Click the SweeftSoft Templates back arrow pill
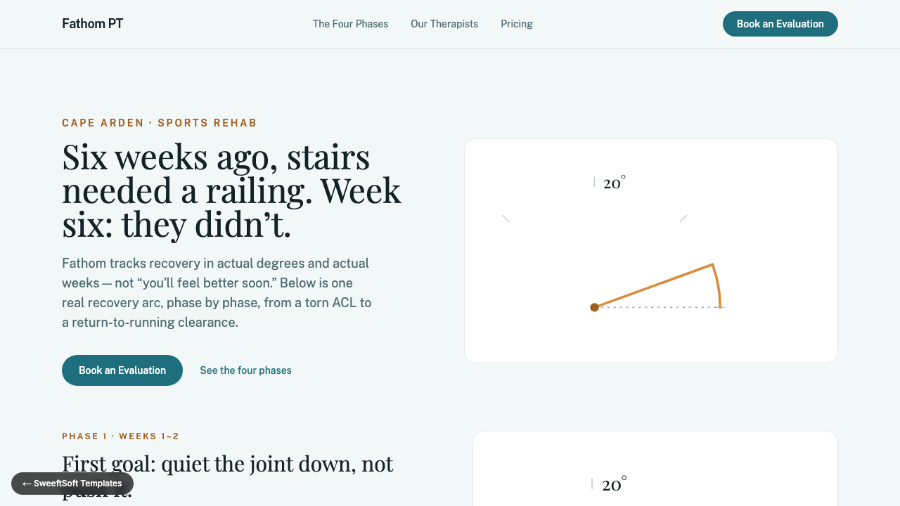 pyautogui.click(x=72, y=484)
